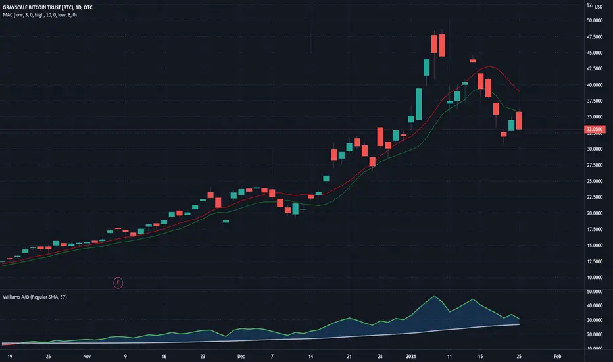The height and width of the screenshot is (362, 613).
Task: Click the 15 date label on time axis
Action: click(x=481, y=356)
